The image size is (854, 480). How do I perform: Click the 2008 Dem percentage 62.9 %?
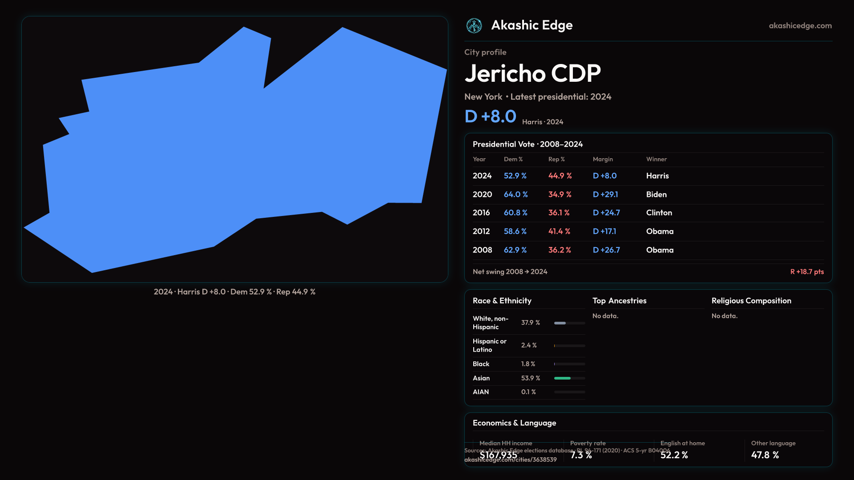coord(515,250)
